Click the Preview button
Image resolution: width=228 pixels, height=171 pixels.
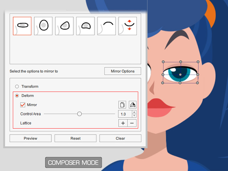(31, 138)
